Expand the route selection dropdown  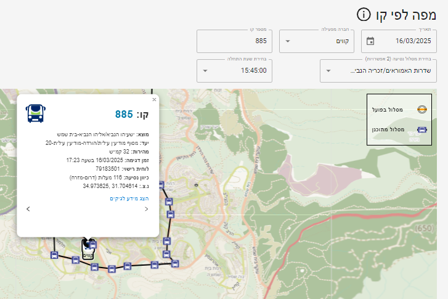[379, 71]
